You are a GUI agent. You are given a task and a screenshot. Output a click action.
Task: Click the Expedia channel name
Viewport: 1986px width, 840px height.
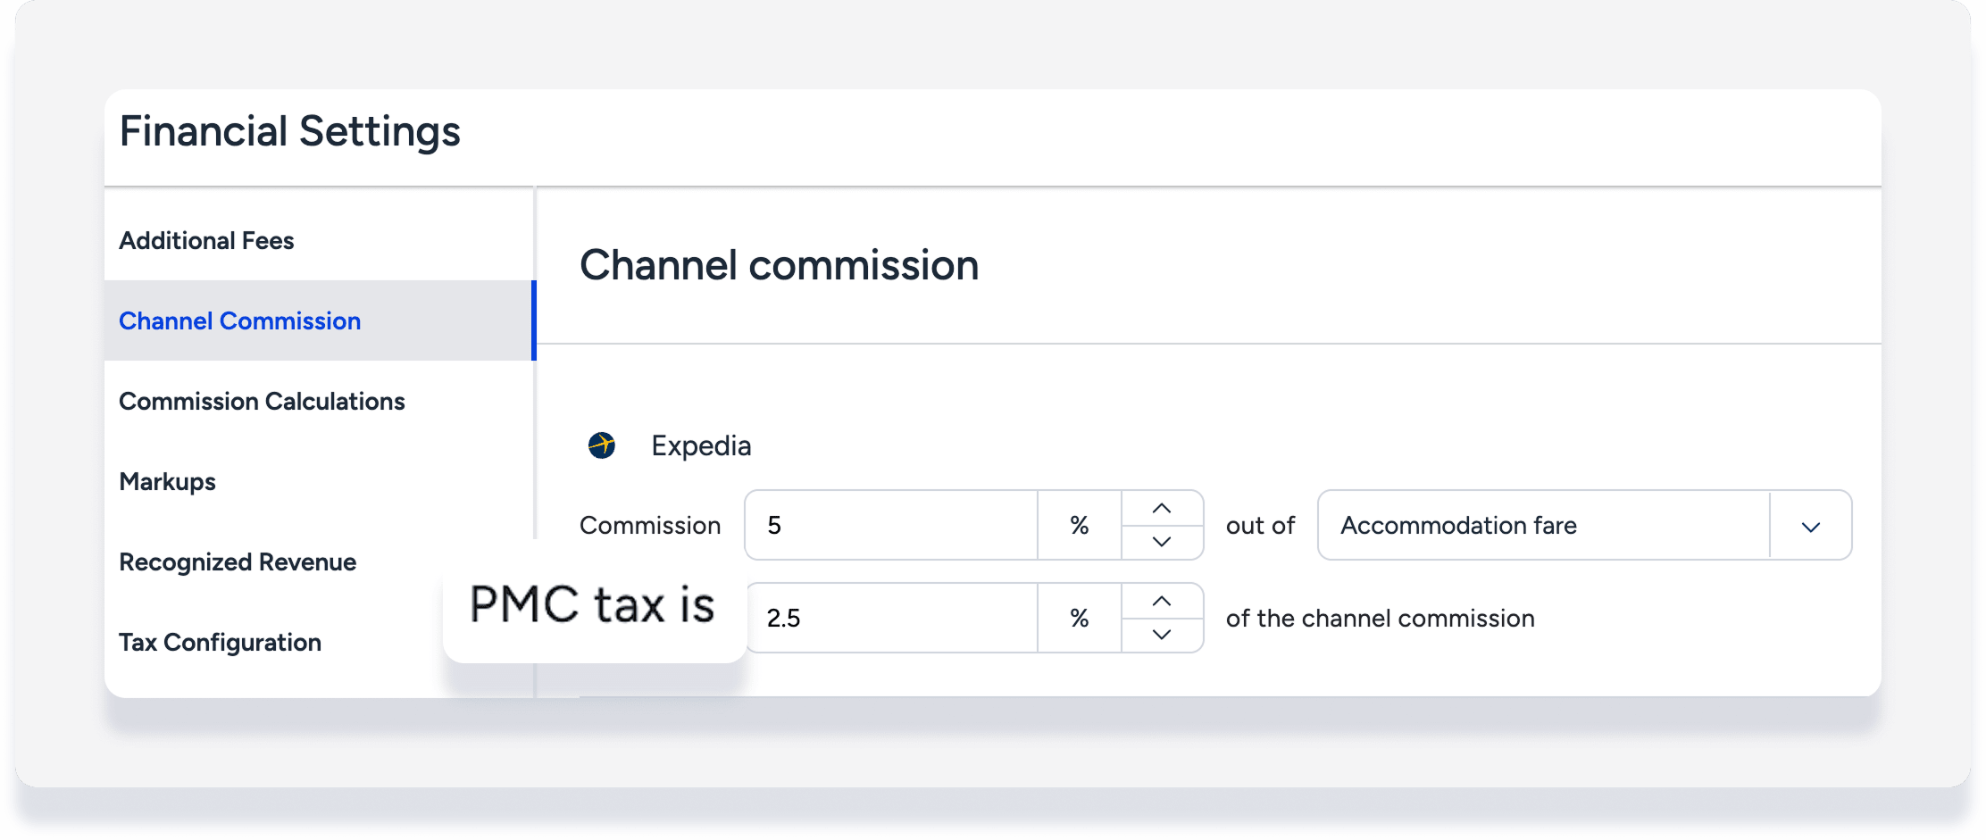(x=701, y=445)
